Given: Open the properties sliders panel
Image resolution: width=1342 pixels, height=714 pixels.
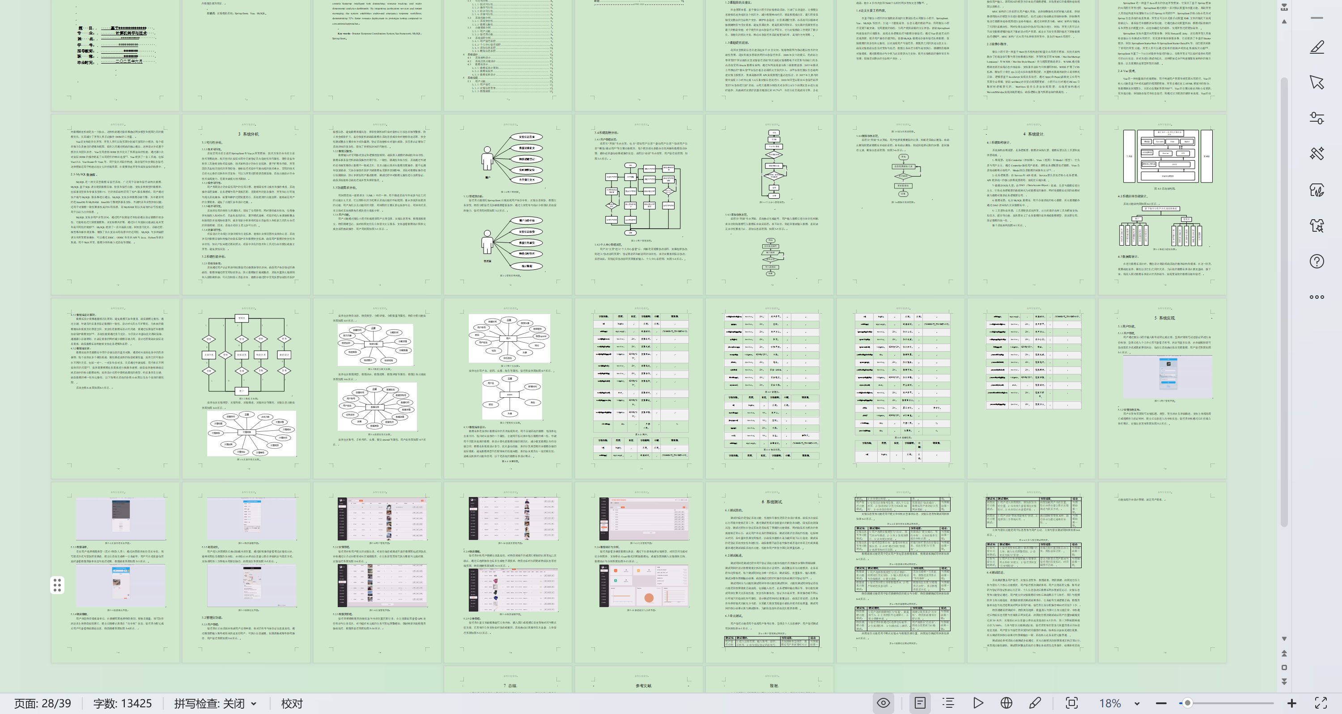Looking at the screenshot, I should 1317,118.
